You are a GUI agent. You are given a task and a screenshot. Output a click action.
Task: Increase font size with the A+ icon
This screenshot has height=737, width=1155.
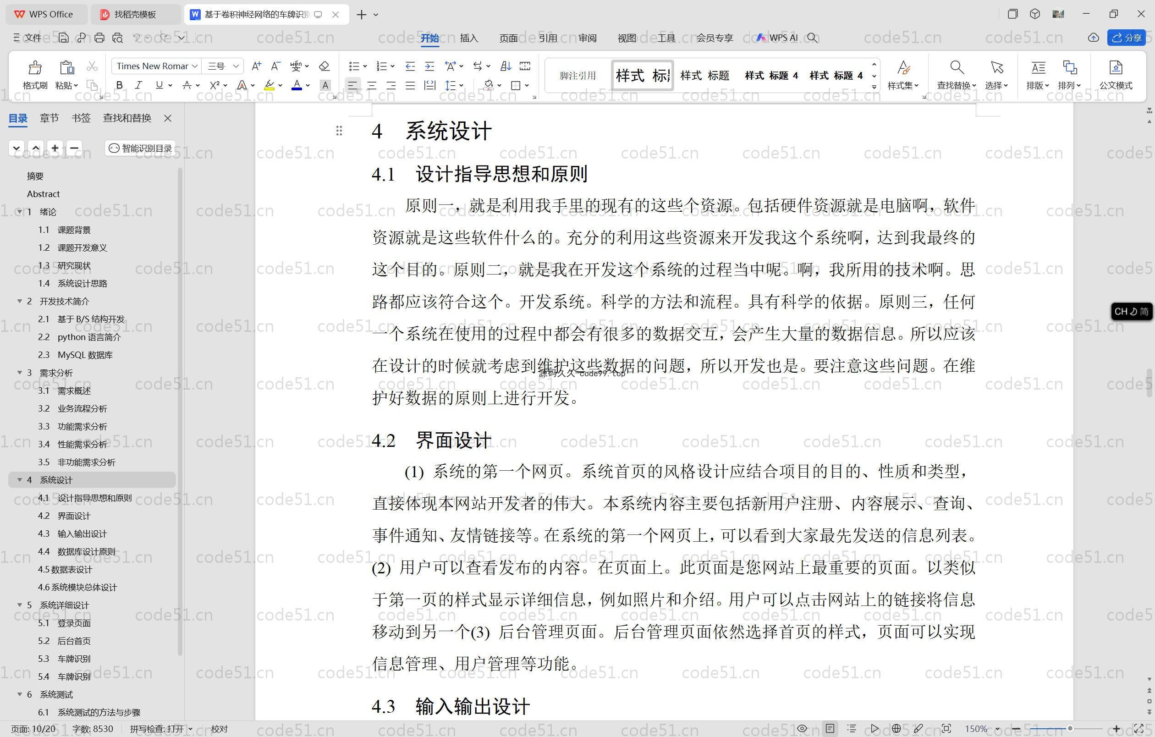[257, 66]
